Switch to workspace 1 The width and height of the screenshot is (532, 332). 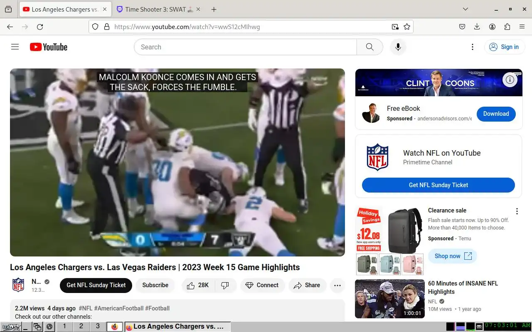(64, 327)
